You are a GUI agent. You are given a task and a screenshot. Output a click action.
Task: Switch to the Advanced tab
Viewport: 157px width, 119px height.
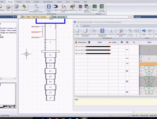(86, 26)
